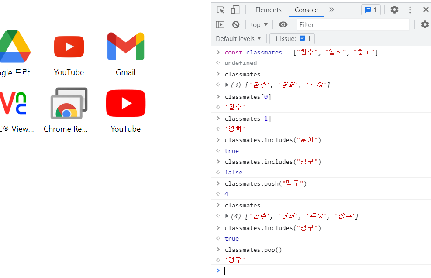
Task: Open console settings gear beside Filter
Action: (x=425, y=25)
